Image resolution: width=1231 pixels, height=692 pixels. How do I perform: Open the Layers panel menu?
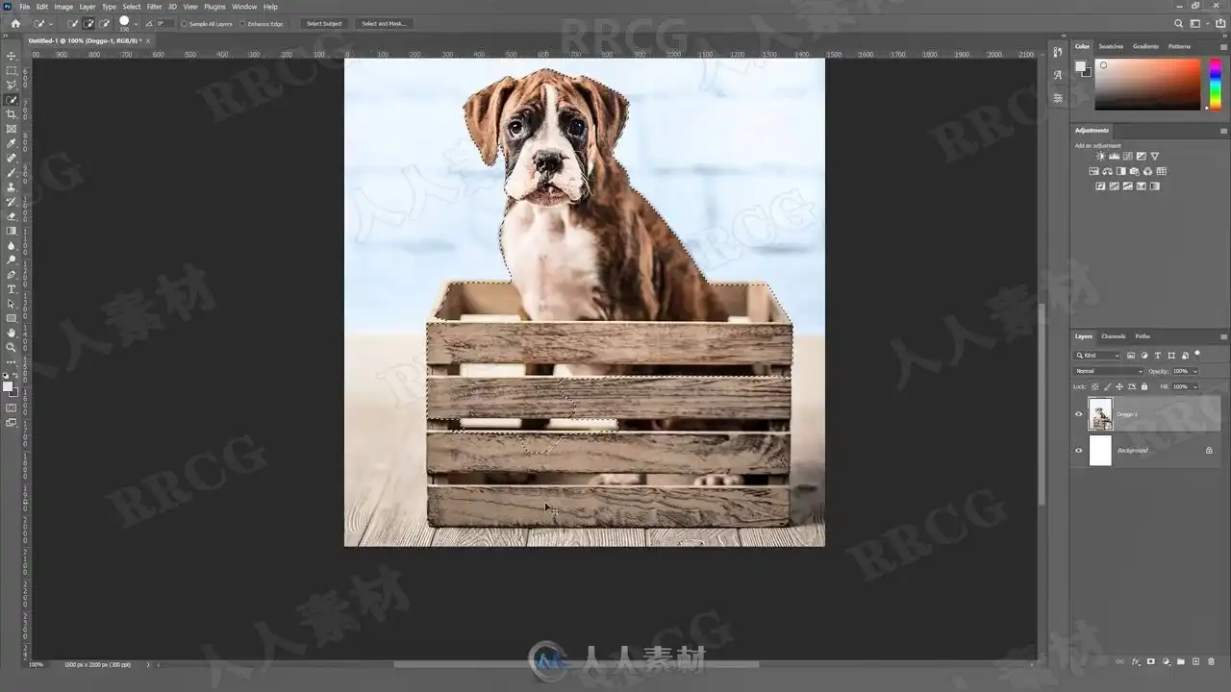coord(1224,336)
